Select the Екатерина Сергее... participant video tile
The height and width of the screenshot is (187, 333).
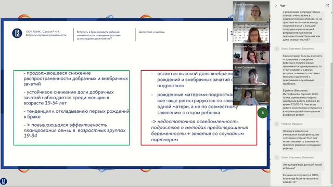click(251, 54)
